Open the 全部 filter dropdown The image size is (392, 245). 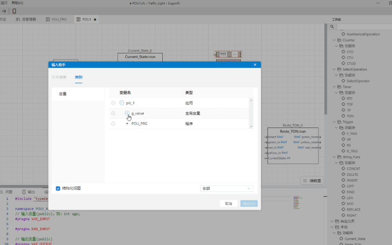tap(227, 188)
